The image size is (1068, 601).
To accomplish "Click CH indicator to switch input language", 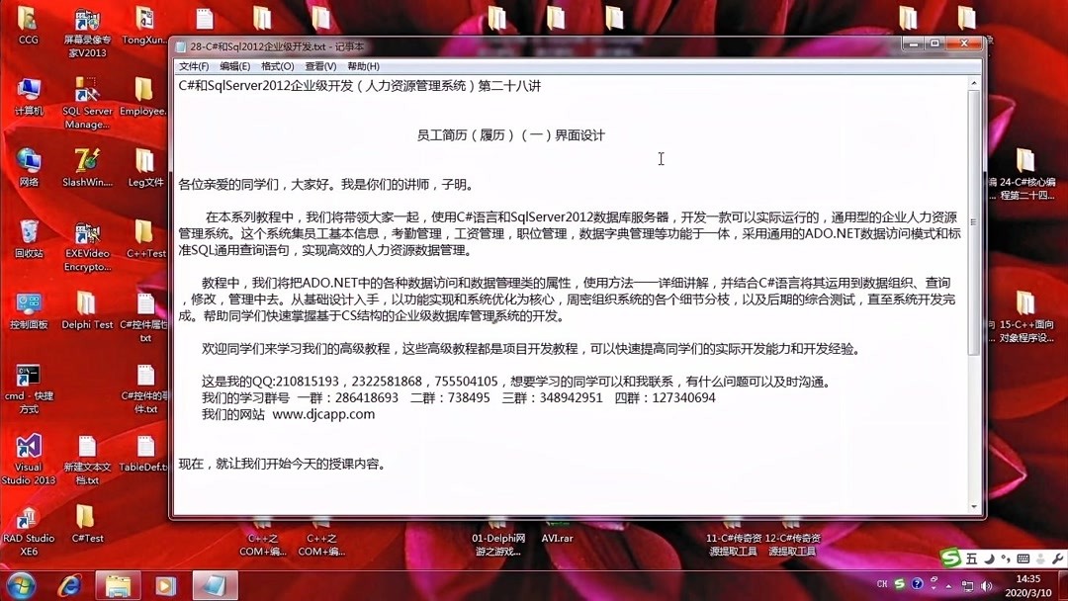I will 883,583.
